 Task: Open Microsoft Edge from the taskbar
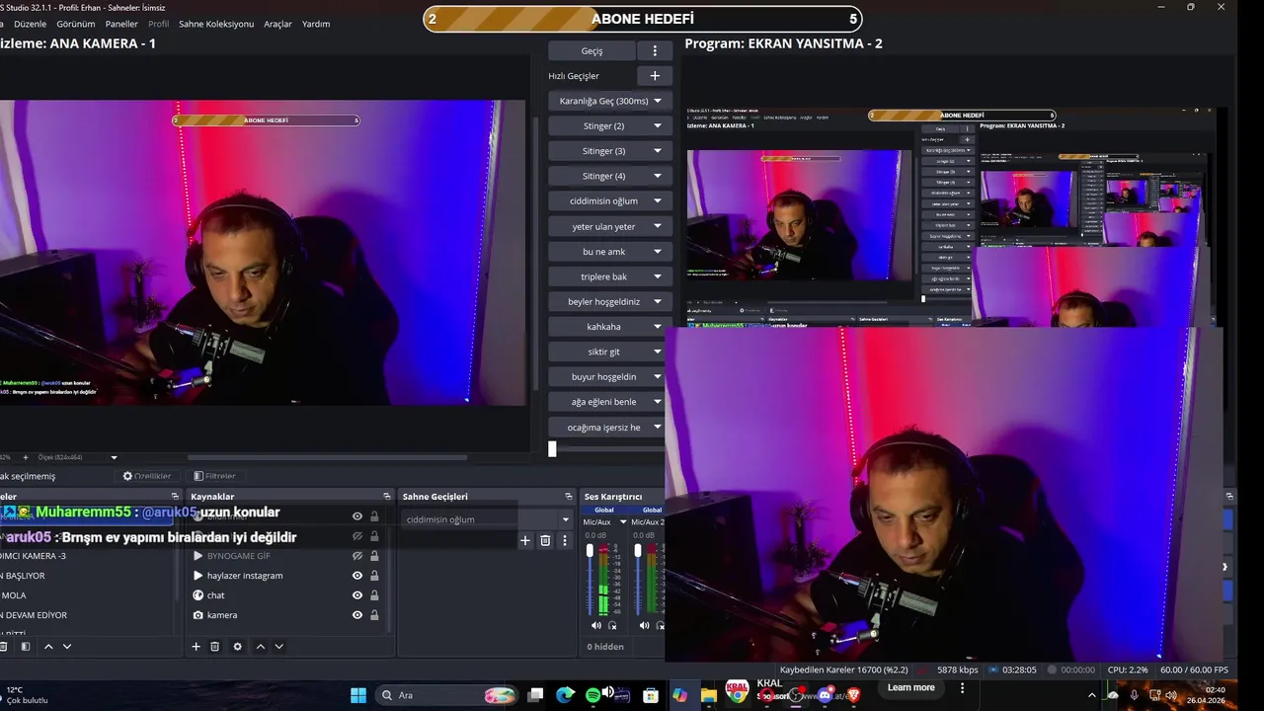coord(565,695)
